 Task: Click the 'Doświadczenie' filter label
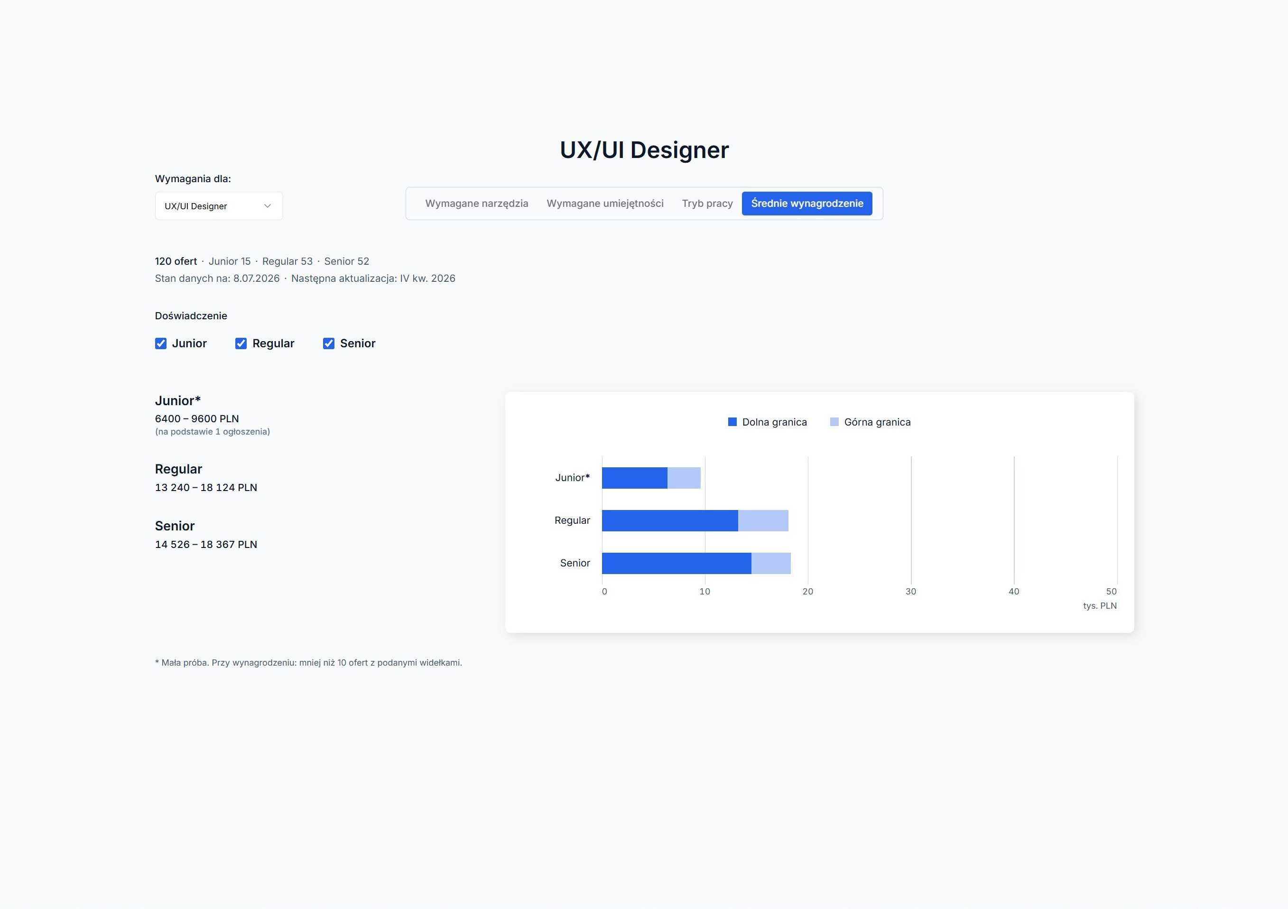tap(191, 316)
